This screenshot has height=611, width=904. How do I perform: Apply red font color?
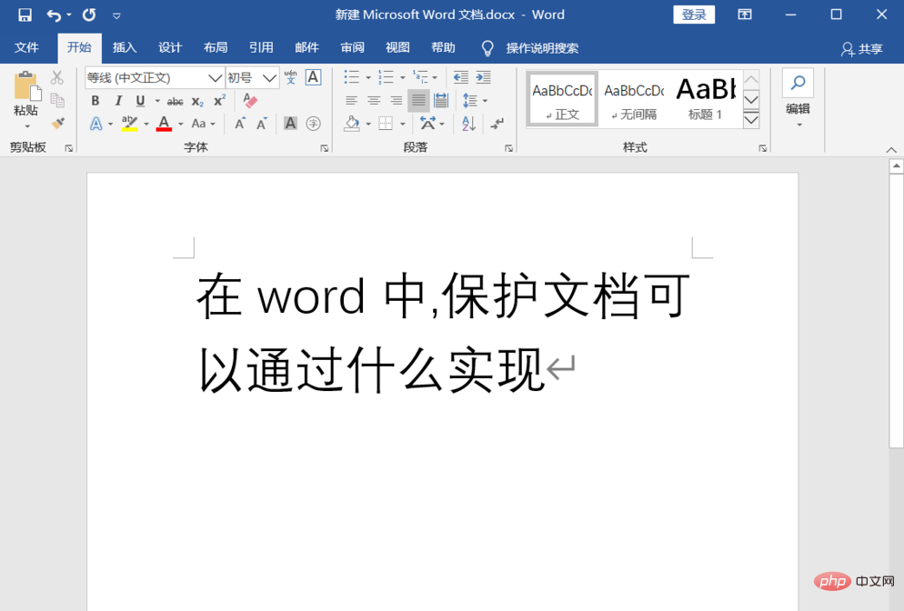[x=164, y=124]
